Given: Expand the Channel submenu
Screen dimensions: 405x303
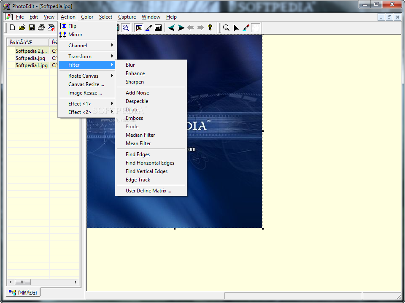Looking at the screenshot, I should click(x=88, y=46).
